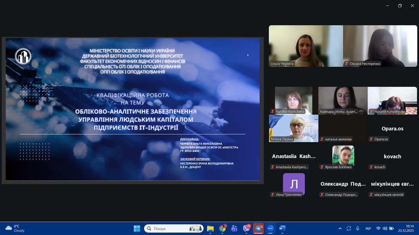
Task: Open Viber from the taskbar
Action: click(246, 229)
